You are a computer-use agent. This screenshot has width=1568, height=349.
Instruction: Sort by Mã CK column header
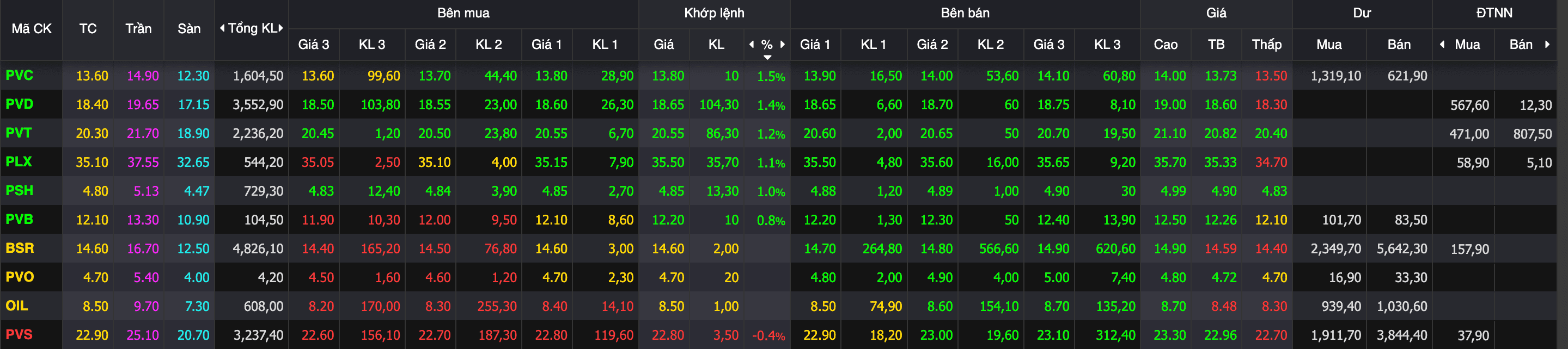pos(32,29)
